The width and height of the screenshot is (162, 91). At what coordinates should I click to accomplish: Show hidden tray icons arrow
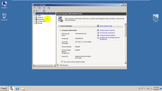143,88
